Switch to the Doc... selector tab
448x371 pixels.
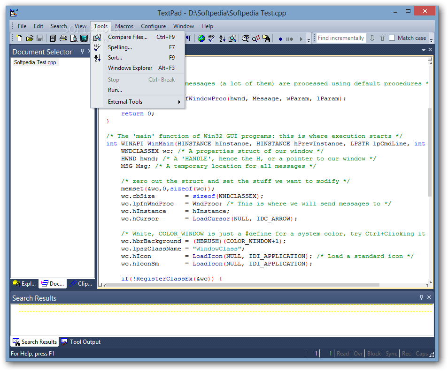[x=53, y=284]
